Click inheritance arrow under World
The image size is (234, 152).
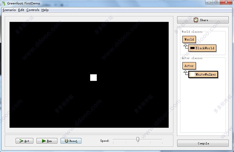point(186,46)
